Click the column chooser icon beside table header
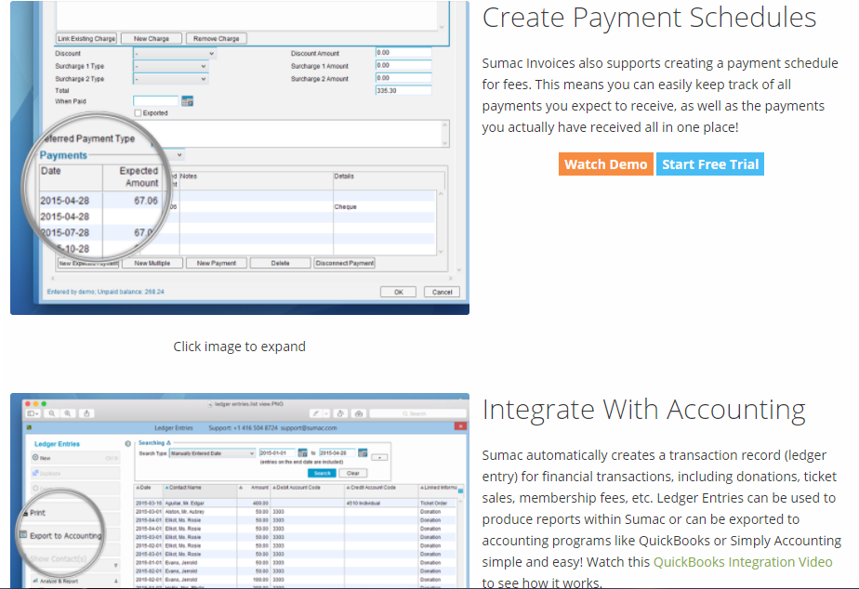Image resolution: width=859 pixels, height=589 pixels. point(461,491)
